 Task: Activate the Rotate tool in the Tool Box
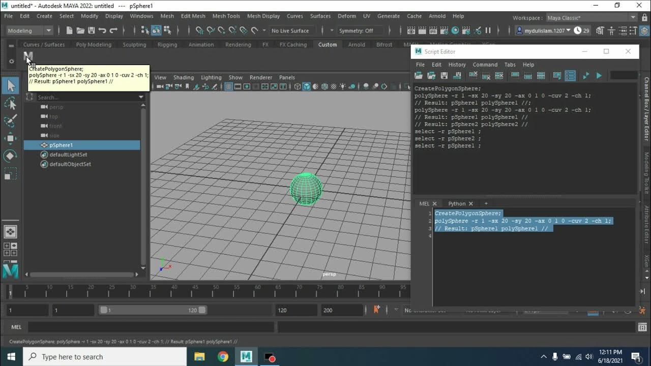pos(10,156)
